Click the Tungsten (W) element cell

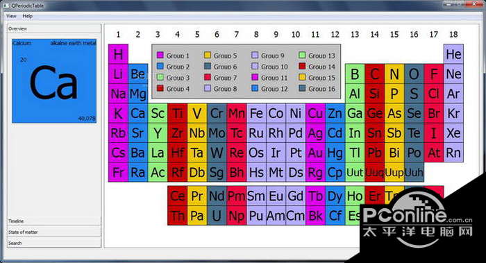[217, 153]
